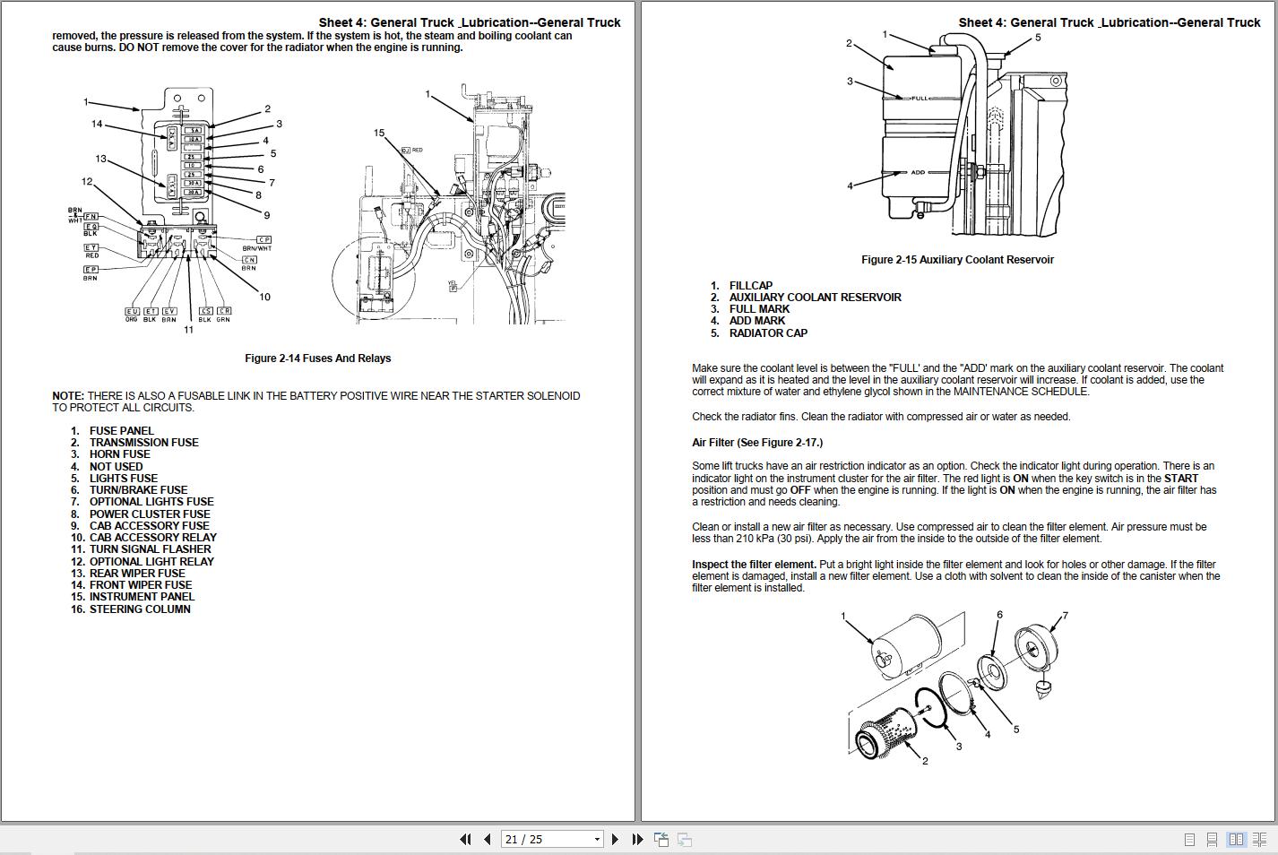1278x855 pixels.
Task: Go to the first page
Action: click(465, 840)
